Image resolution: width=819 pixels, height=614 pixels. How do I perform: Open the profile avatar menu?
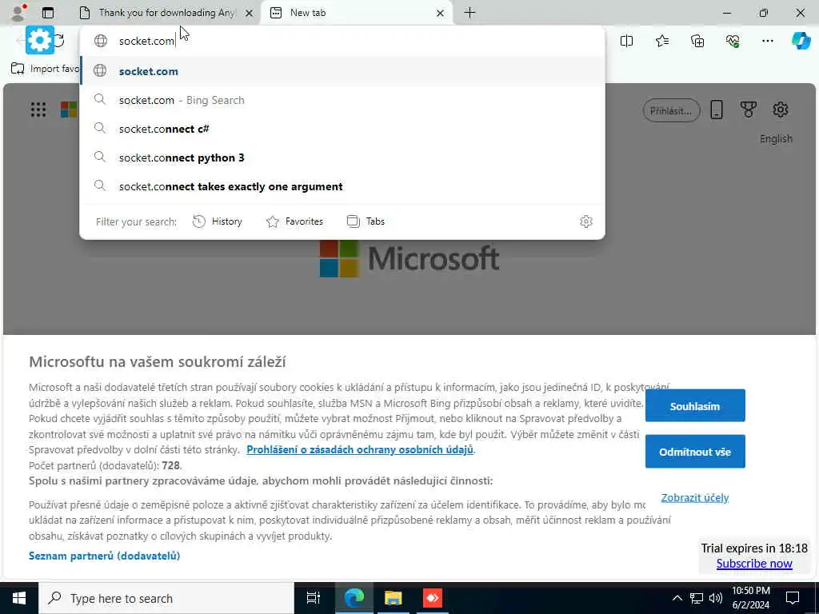19,13
